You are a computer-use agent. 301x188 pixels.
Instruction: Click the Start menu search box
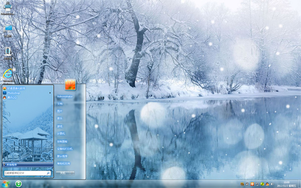(x=28, y=173)
